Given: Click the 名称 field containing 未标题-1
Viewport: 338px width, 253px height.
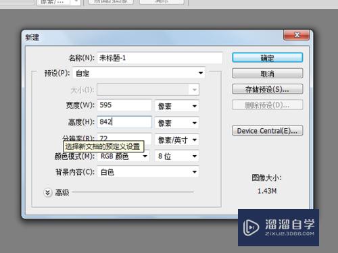Looking at the screenshot, I should [x=160, y=58].
